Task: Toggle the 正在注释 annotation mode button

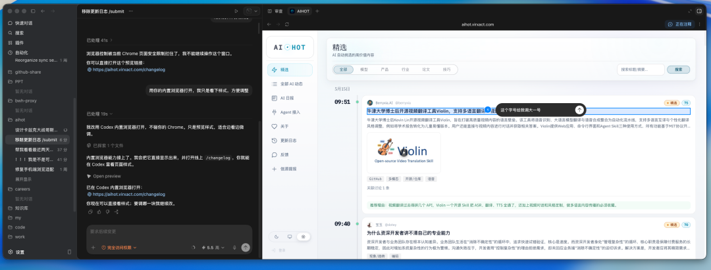Action: click(680, 24)
